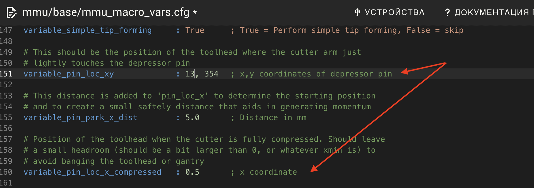Click the 'Distance in mm' comment
Image resolution: width=534 pixels, height=188 pixels.
273,118
